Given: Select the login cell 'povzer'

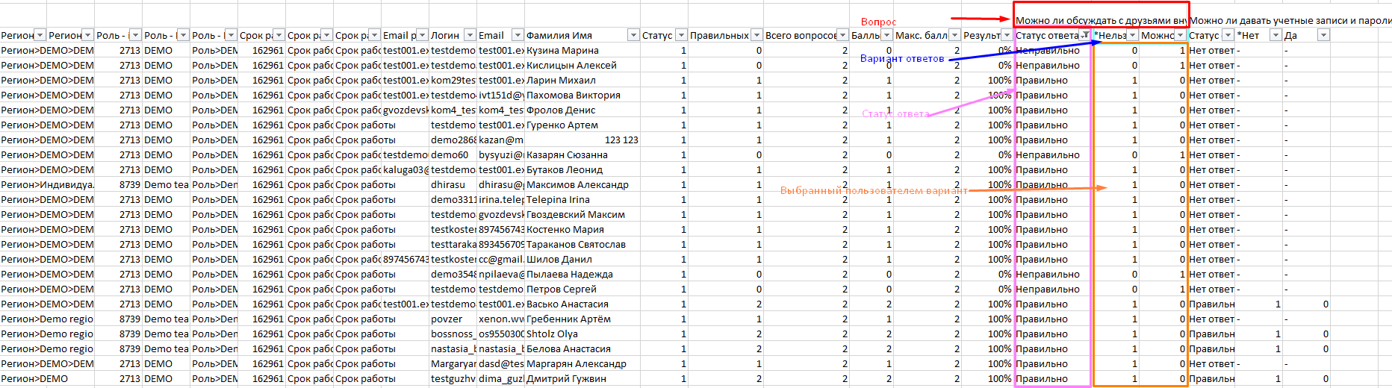Looking at the screenshot, I should [x=453, y=319].
